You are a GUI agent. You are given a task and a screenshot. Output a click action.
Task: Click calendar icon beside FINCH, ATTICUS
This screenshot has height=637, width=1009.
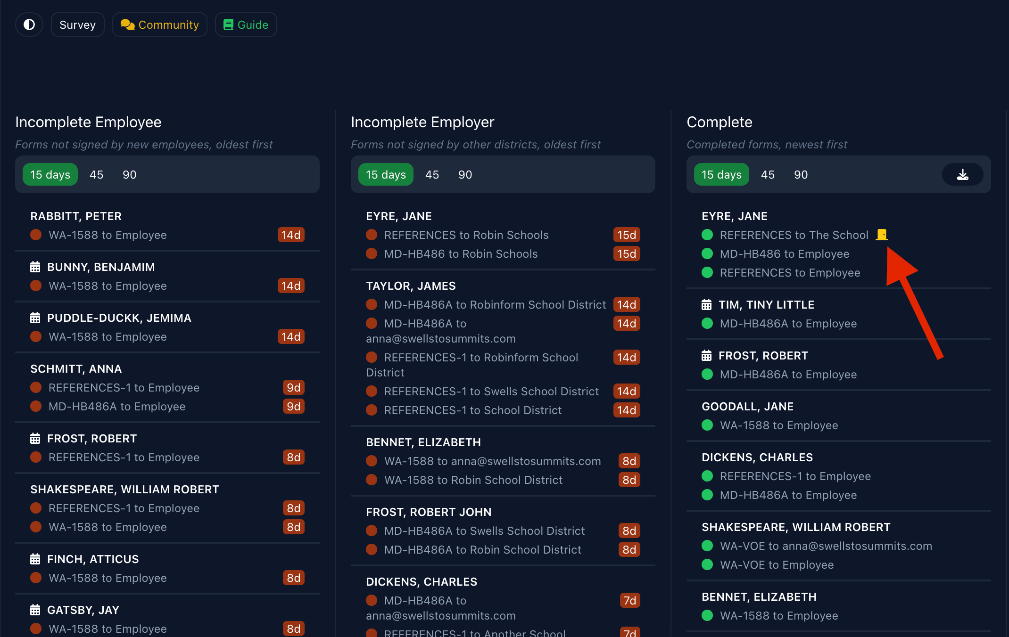pyautogui.click(x=35, y=559)
